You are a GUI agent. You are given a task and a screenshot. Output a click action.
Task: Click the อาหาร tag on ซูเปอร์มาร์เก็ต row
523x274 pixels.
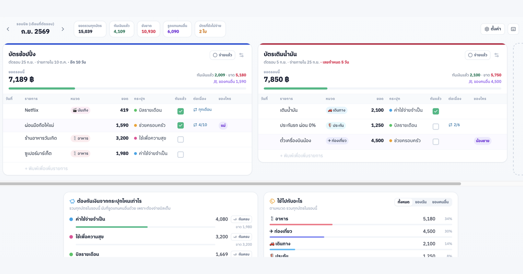pos(81,154)
